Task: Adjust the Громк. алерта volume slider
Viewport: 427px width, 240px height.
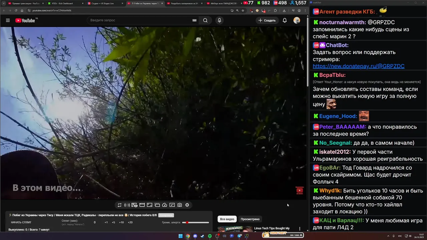Action: tap(196, 222)
